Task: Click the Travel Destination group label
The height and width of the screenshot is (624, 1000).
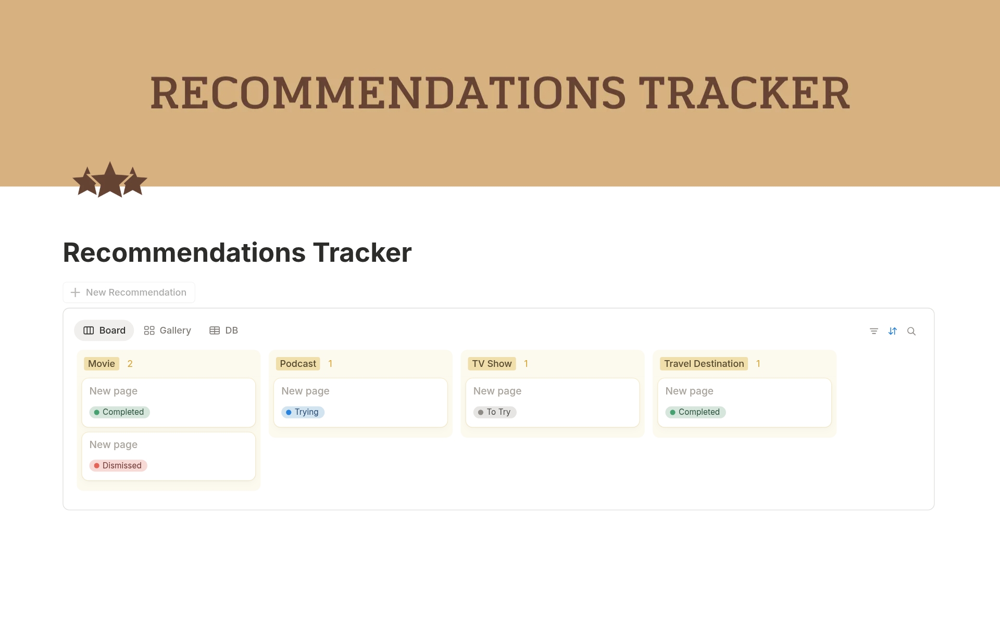Action: [x=704, y=364]
